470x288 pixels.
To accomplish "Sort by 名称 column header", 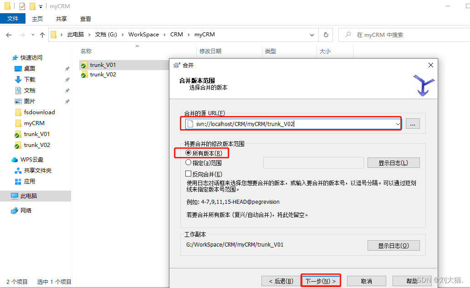I will click(86, 51).
